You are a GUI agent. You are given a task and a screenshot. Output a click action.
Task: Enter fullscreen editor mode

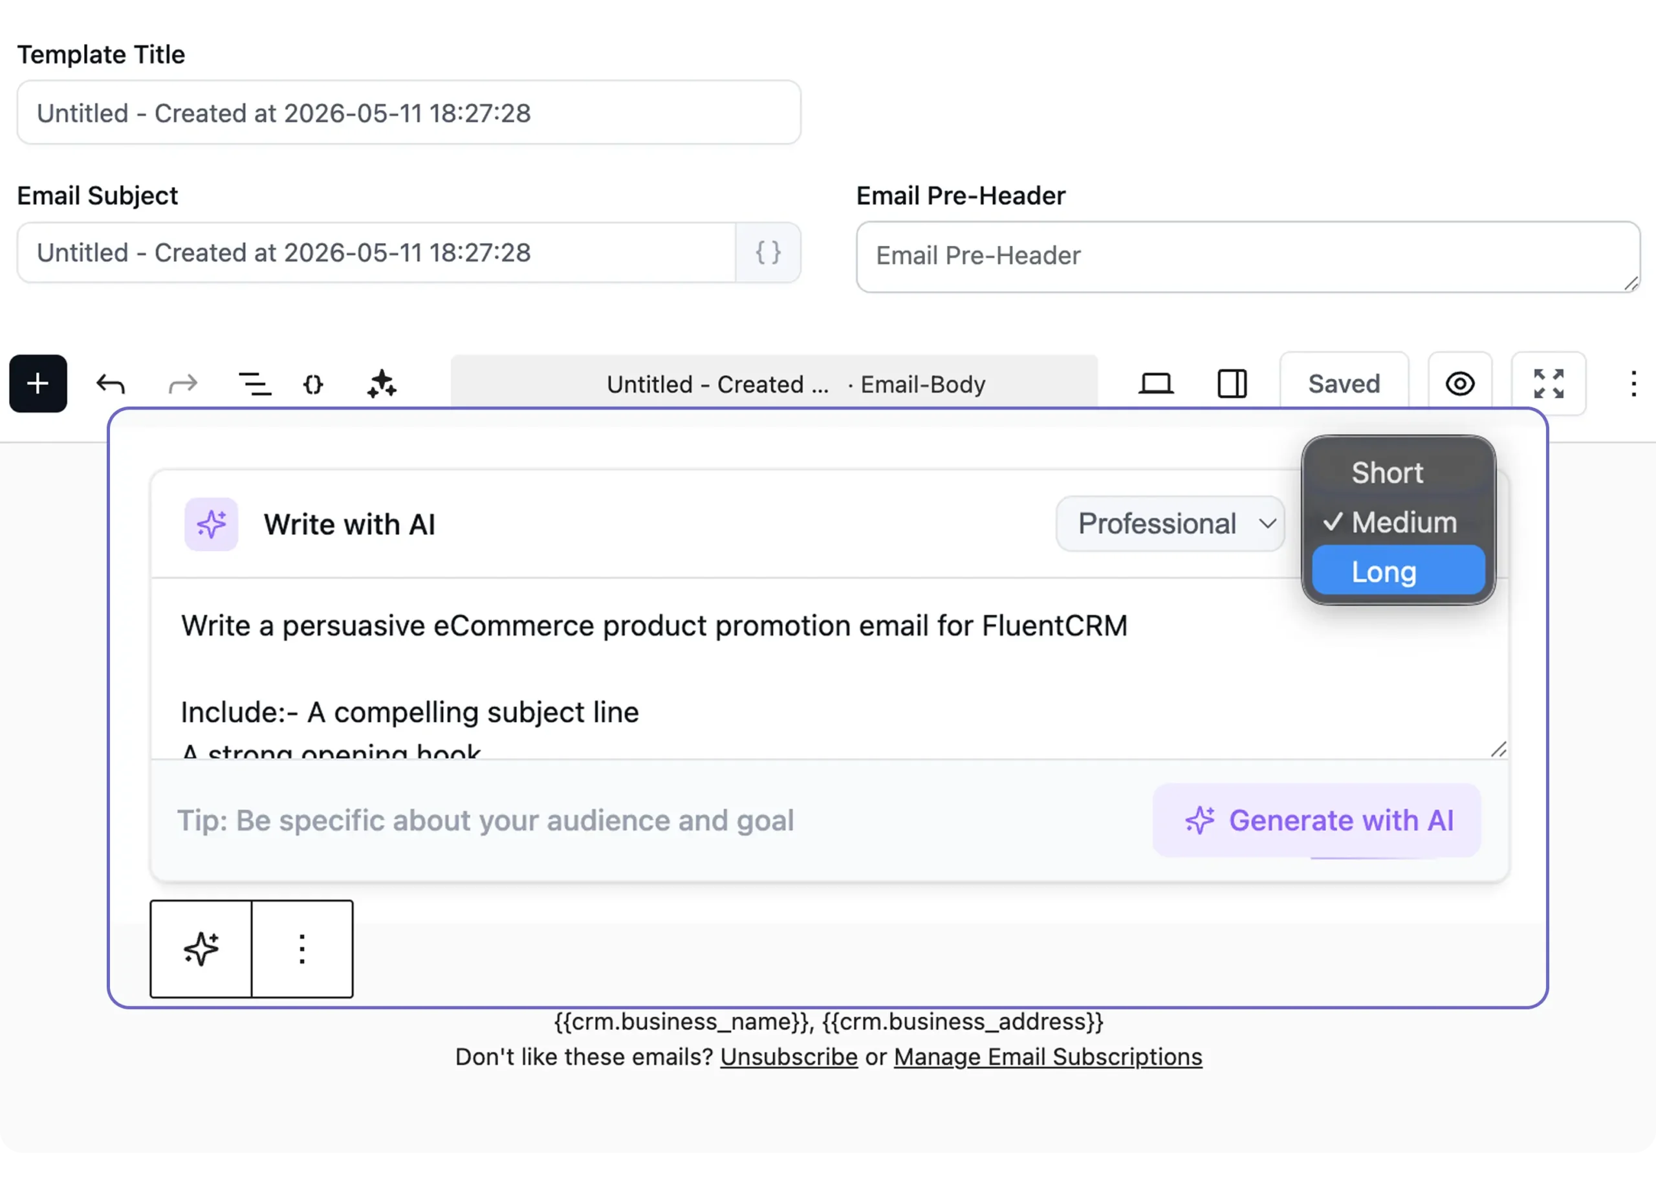pyautogui.click(x=1548, y=384)
